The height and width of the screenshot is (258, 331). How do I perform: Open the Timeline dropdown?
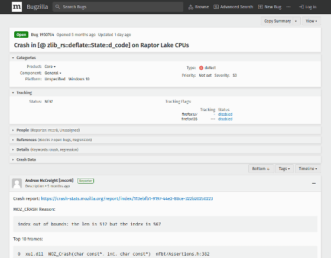[308, 169]
